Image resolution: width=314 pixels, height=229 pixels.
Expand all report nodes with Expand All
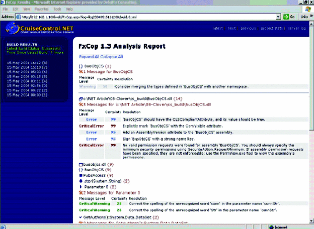point(90,57)
